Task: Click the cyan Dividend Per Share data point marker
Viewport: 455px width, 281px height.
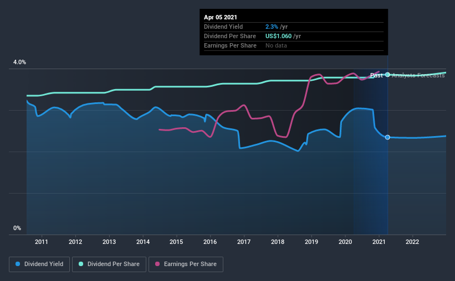Action: point(387,75)
